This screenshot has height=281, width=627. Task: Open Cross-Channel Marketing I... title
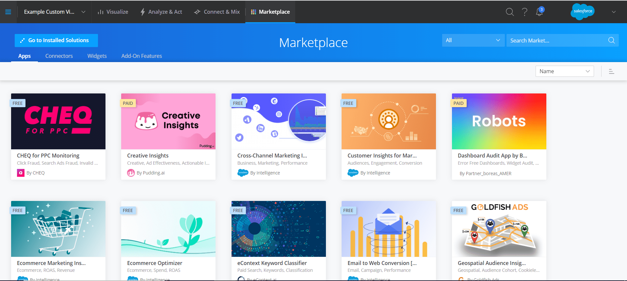point(272,156)
